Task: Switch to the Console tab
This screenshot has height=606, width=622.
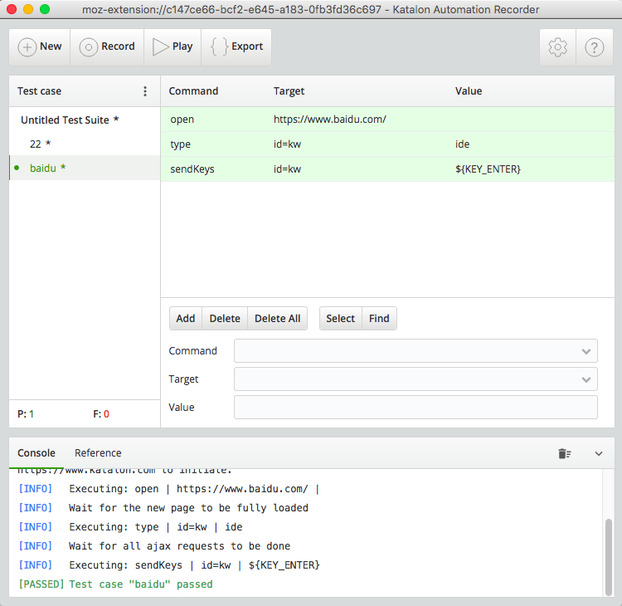Action: [x=36, y=453]
